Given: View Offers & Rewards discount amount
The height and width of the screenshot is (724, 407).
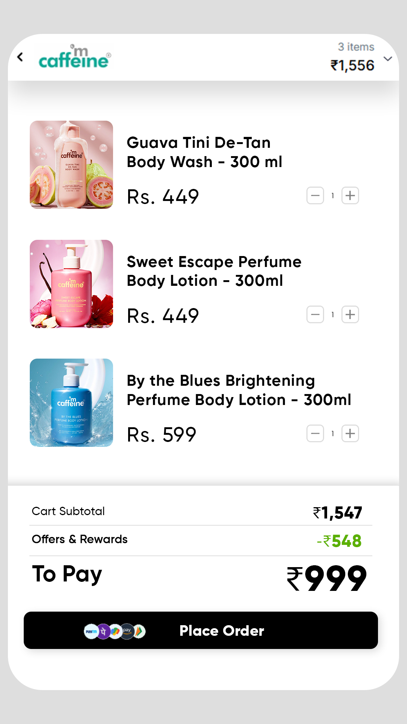Looking at the screenshot, I should click(339, 541).
